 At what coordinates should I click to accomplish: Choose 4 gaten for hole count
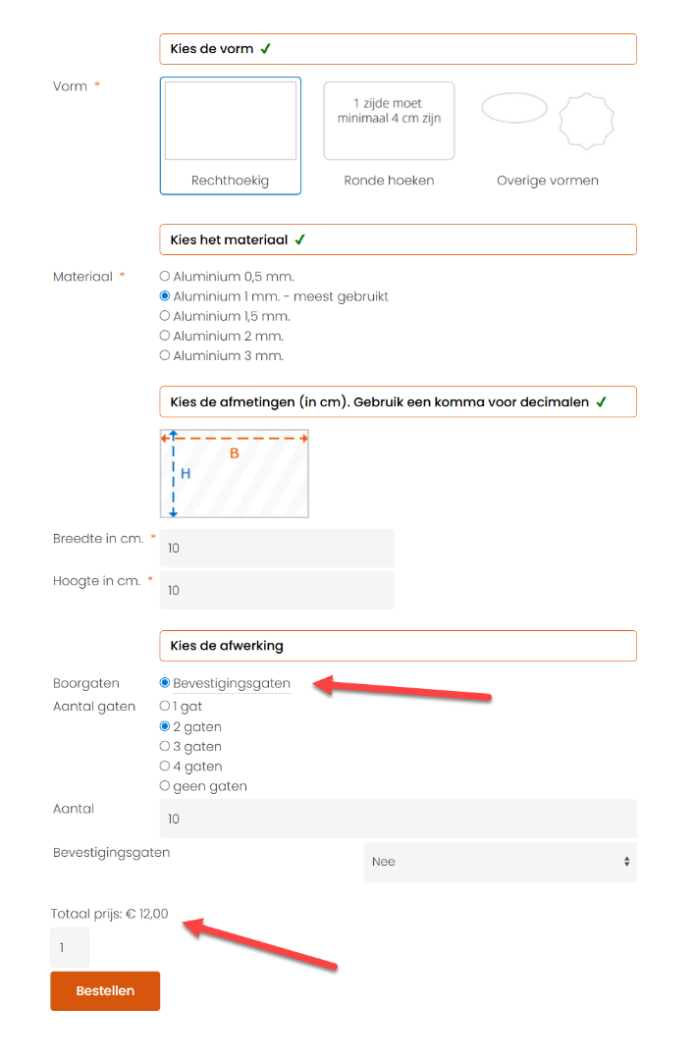pos(165,767)
